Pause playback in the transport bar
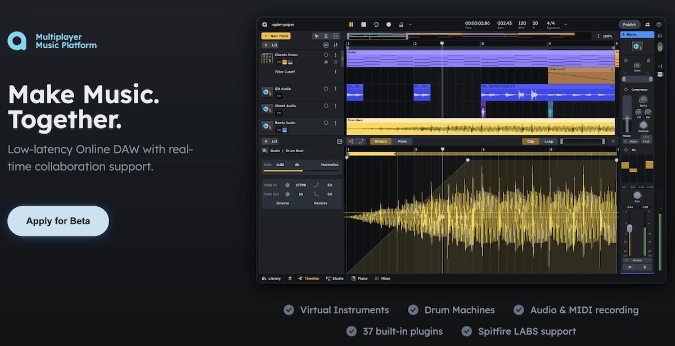Image resolution: width=675 pixels, height=346 pixels. [351, 25]
